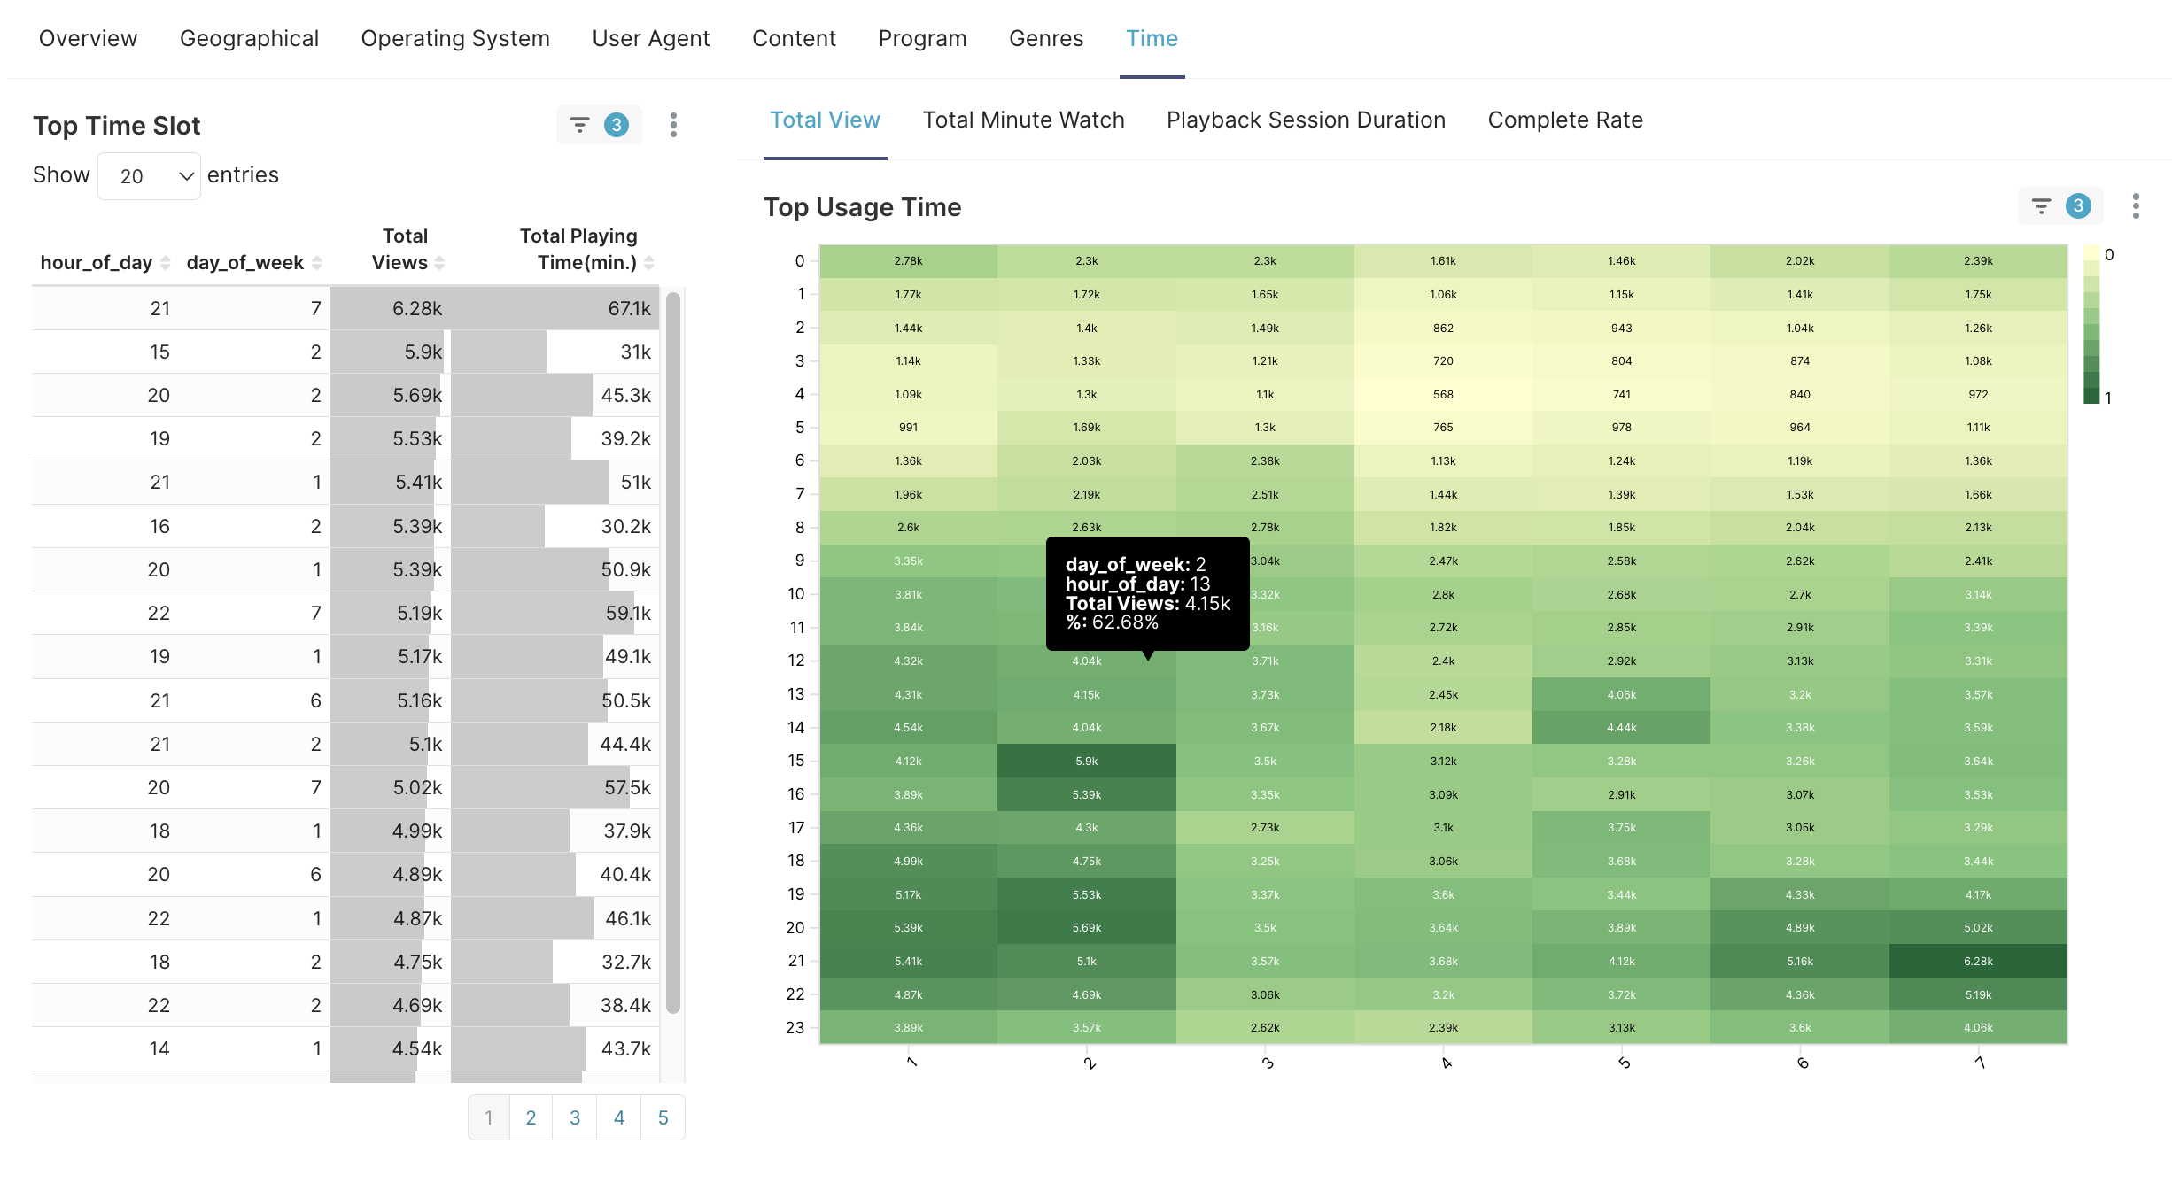This screenshot has height=1183, width=2172.
Task: Switch to the Overview tab
Action: click(88, 38)
